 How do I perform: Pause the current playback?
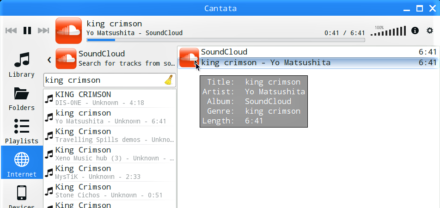pos(27,31)
